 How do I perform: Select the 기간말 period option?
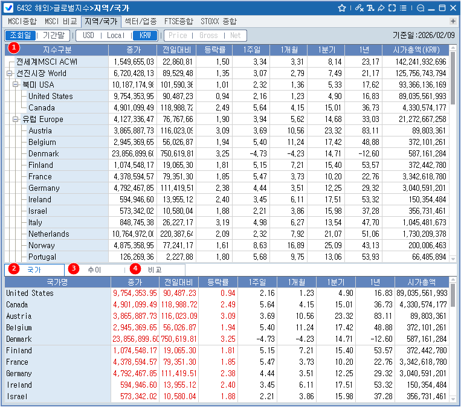(x=54, y=36)
